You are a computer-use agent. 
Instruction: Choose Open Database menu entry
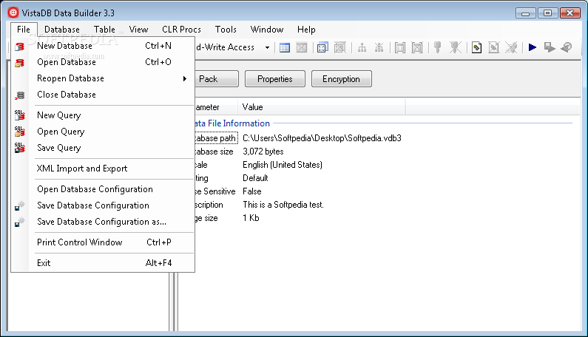[x=103, y=62]
